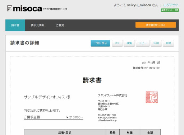Click the 金額 column header
184x135 pixels.
(x=150, y=132)
